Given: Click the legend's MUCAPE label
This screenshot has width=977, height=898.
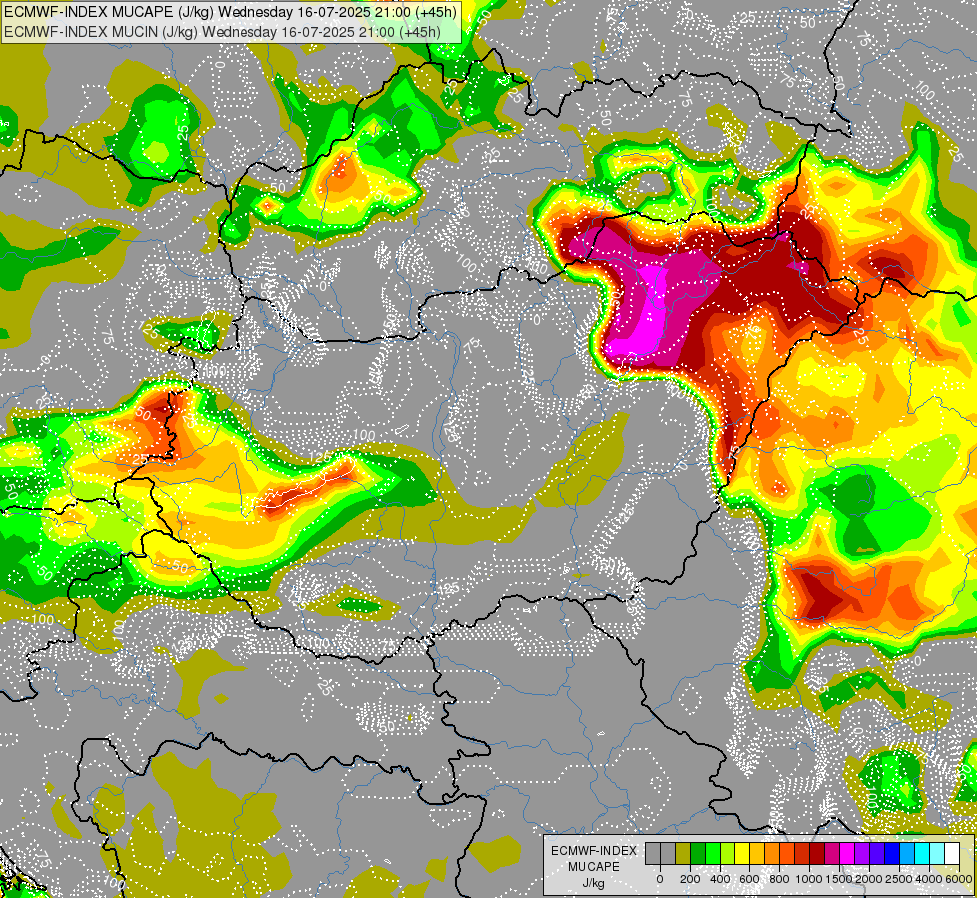Looking at the screenshot, I should coord(594,867).
